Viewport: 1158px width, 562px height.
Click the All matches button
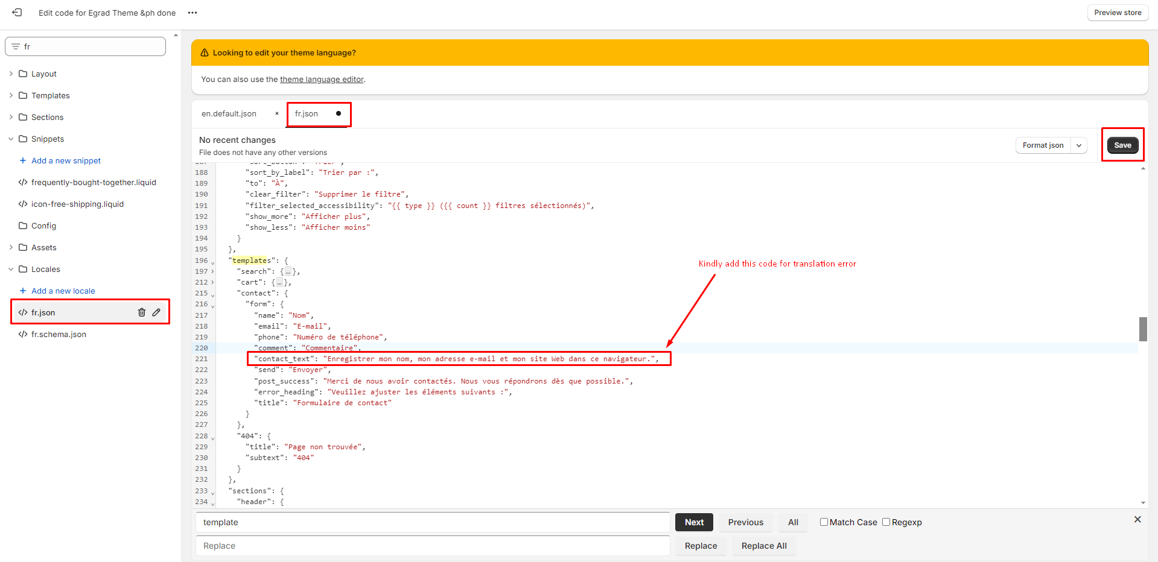pos(793,522)
